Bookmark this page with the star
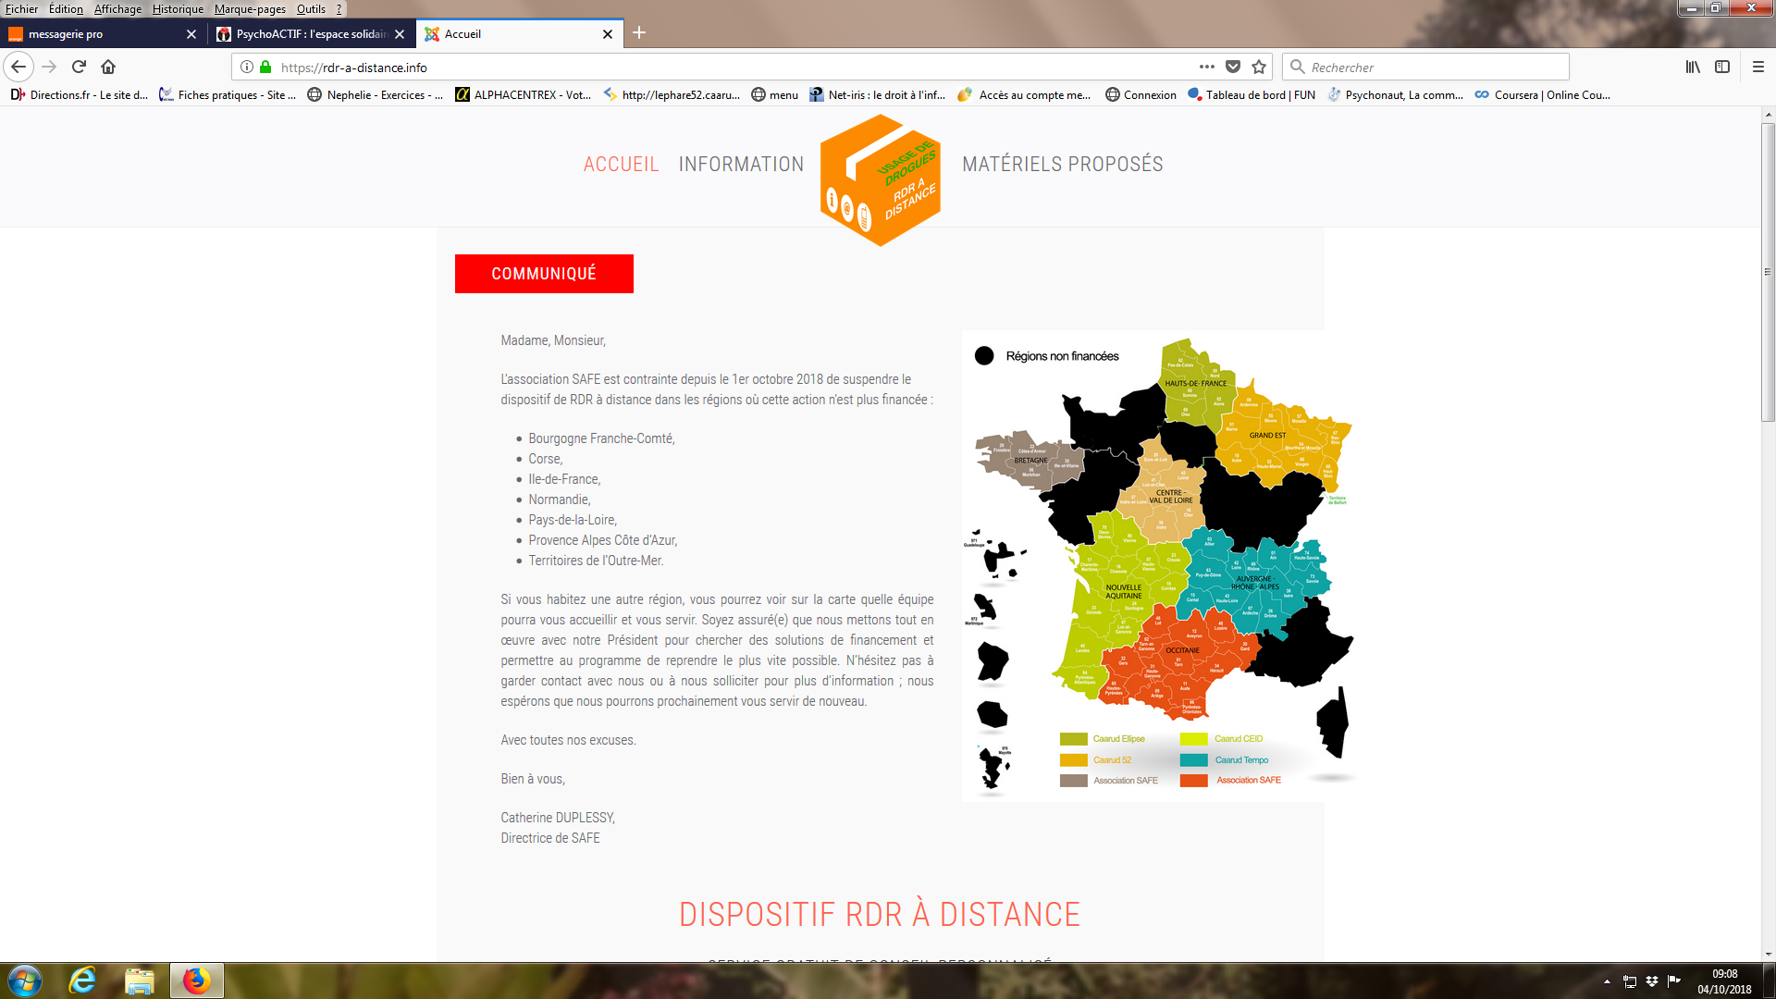The height and width of the screenshot is (999, 1776). 1259,67
